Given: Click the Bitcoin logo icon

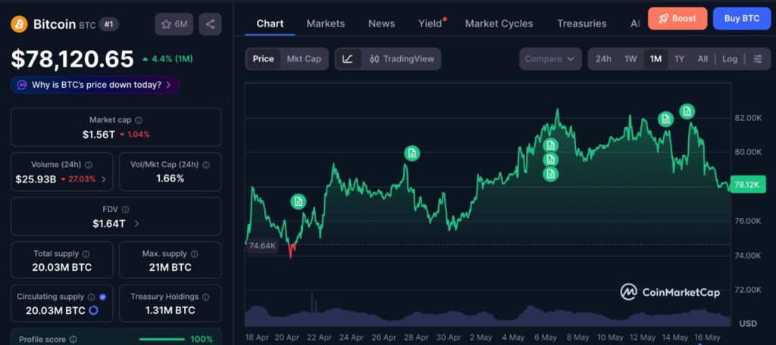Looking at the screenshot, I should click(x=19, y=23).
